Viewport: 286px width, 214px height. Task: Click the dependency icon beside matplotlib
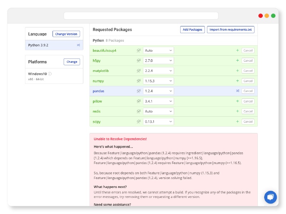tap(138, 71)
